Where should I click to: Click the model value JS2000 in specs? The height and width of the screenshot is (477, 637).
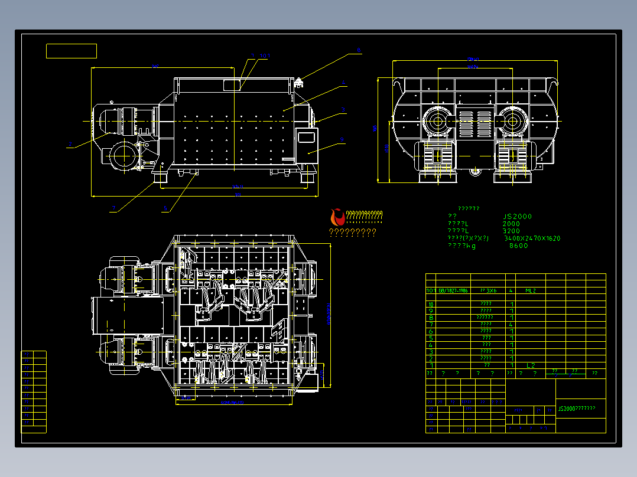517,217
